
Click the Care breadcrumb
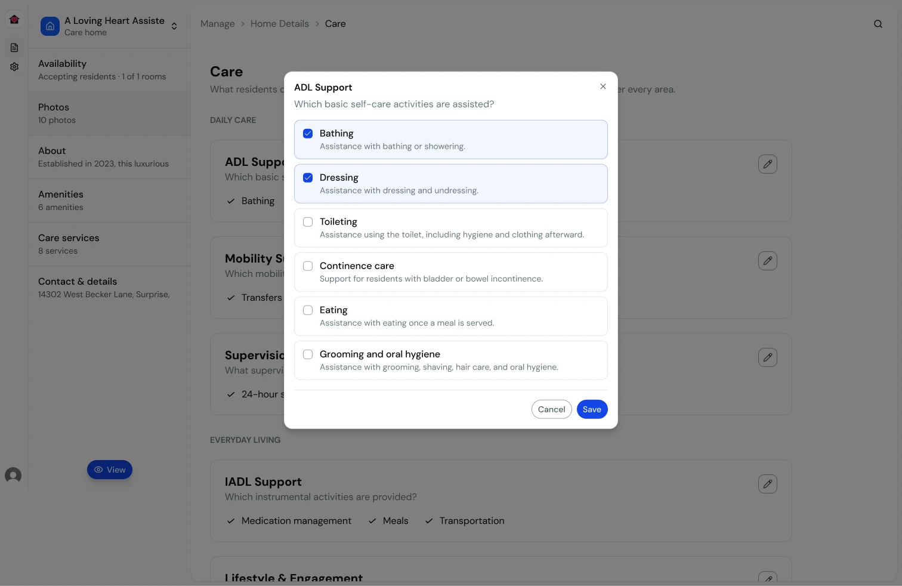click(x=335, y=24)
